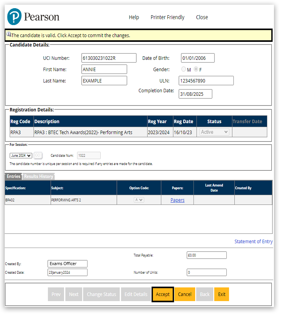281x314 pixels.
Task: Click the Exit button
Action: (222, 294)
